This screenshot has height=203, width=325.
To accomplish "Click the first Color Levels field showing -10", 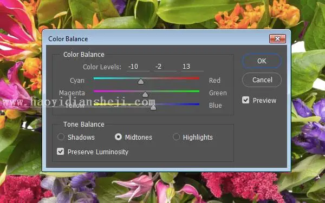I will coord(138,67).
